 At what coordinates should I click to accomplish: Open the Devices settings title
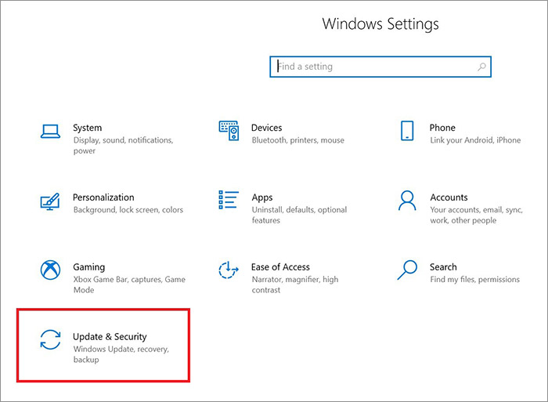267,128
